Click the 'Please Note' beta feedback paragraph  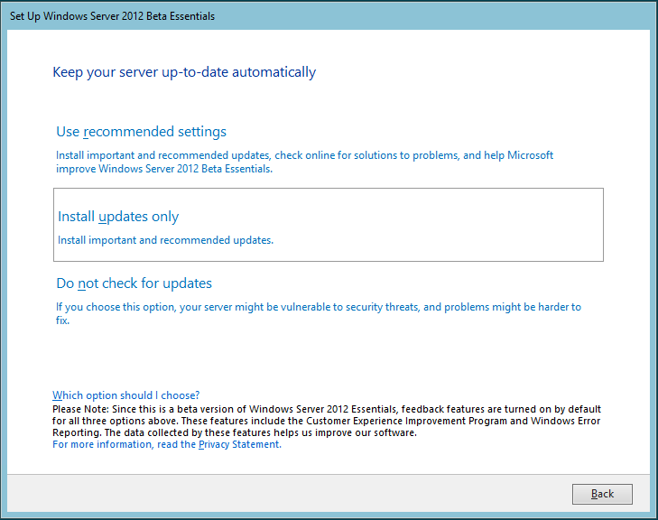point(327,421)
